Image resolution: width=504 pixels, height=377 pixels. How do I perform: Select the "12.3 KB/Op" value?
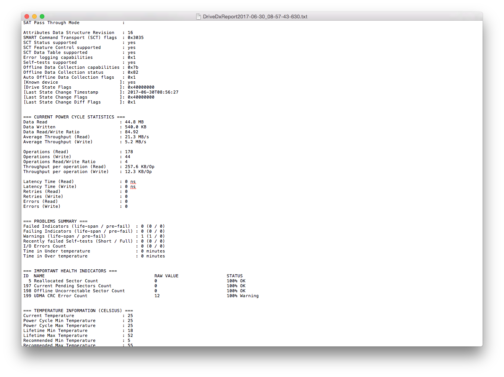point(138,172)
